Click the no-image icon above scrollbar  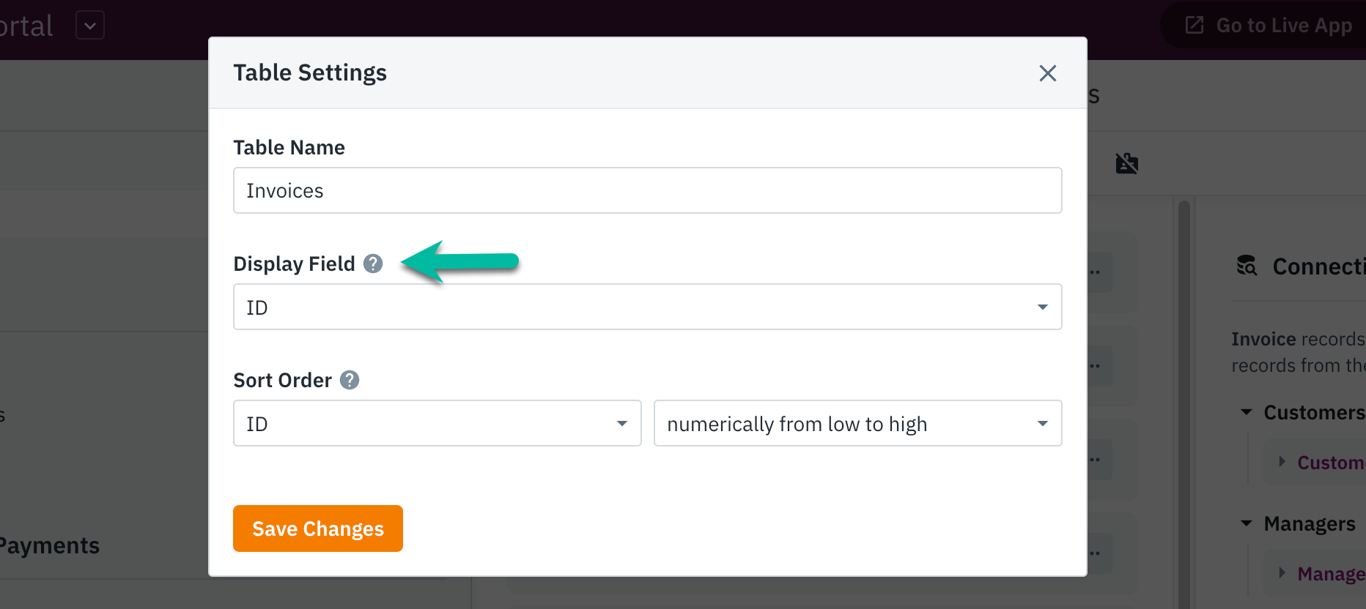click(x=1127, y=163)
